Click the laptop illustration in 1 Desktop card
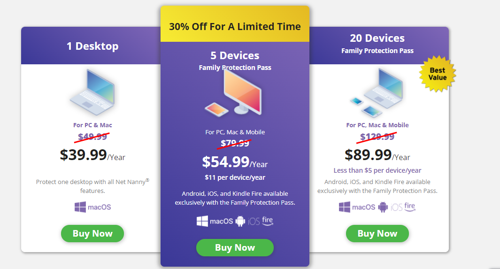This screenshot has height=269, width=500. pyautogui.click(x=92, y=92)
